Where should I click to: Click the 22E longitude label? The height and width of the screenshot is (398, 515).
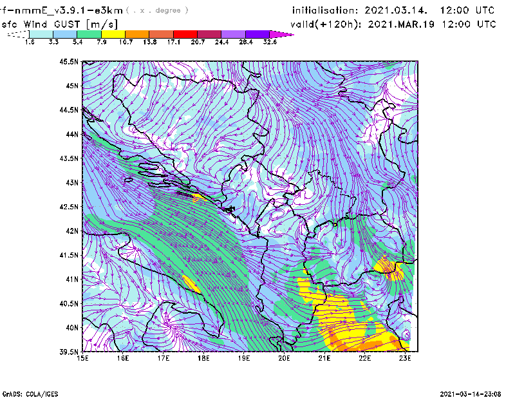point(364,358)
